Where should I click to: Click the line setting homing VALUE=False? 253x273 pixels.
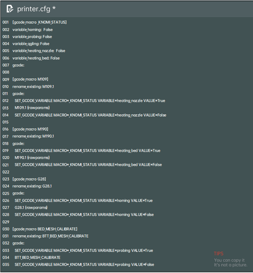point(84,215)
